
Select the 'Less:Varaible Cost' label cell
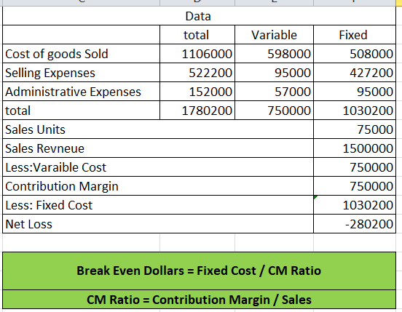158,167
